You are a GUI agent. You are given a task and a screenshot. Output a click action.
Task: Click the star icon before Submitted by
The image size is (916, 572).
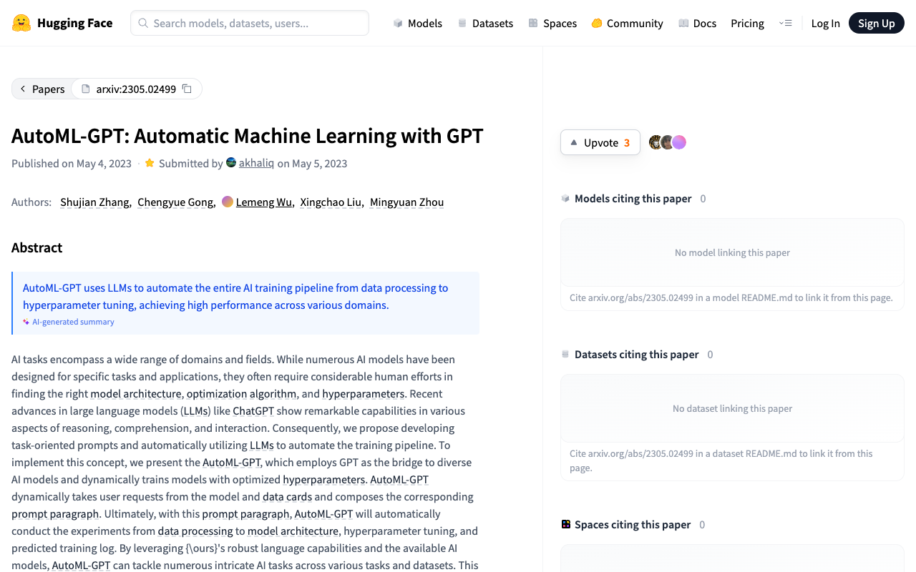pos(150,163)
